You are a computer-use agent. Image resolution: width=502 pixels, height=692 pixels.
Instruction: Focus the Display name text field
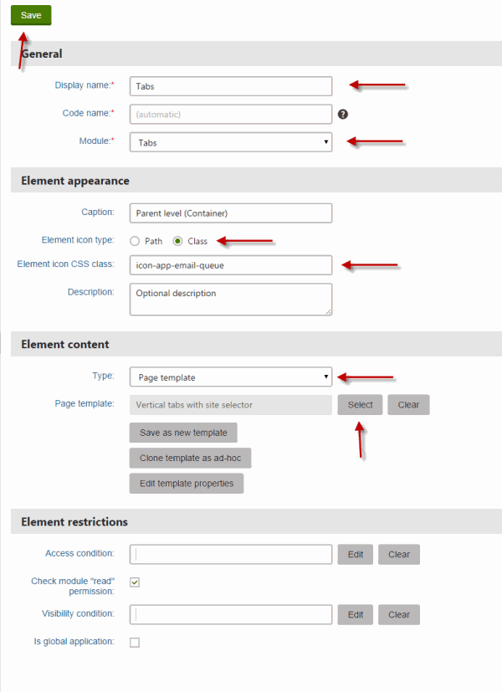(231, 86)
